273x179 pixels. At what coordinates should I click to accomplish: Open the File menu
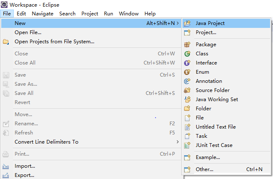tap(7, 14)
